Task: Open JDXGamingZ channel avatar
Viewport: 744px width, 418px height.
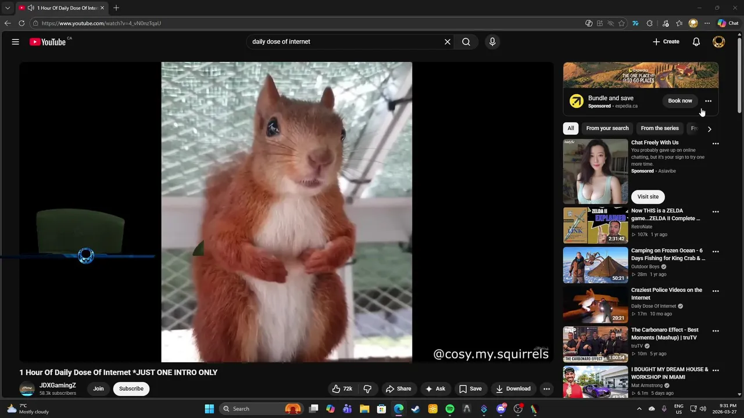Action: pos(27,390)
